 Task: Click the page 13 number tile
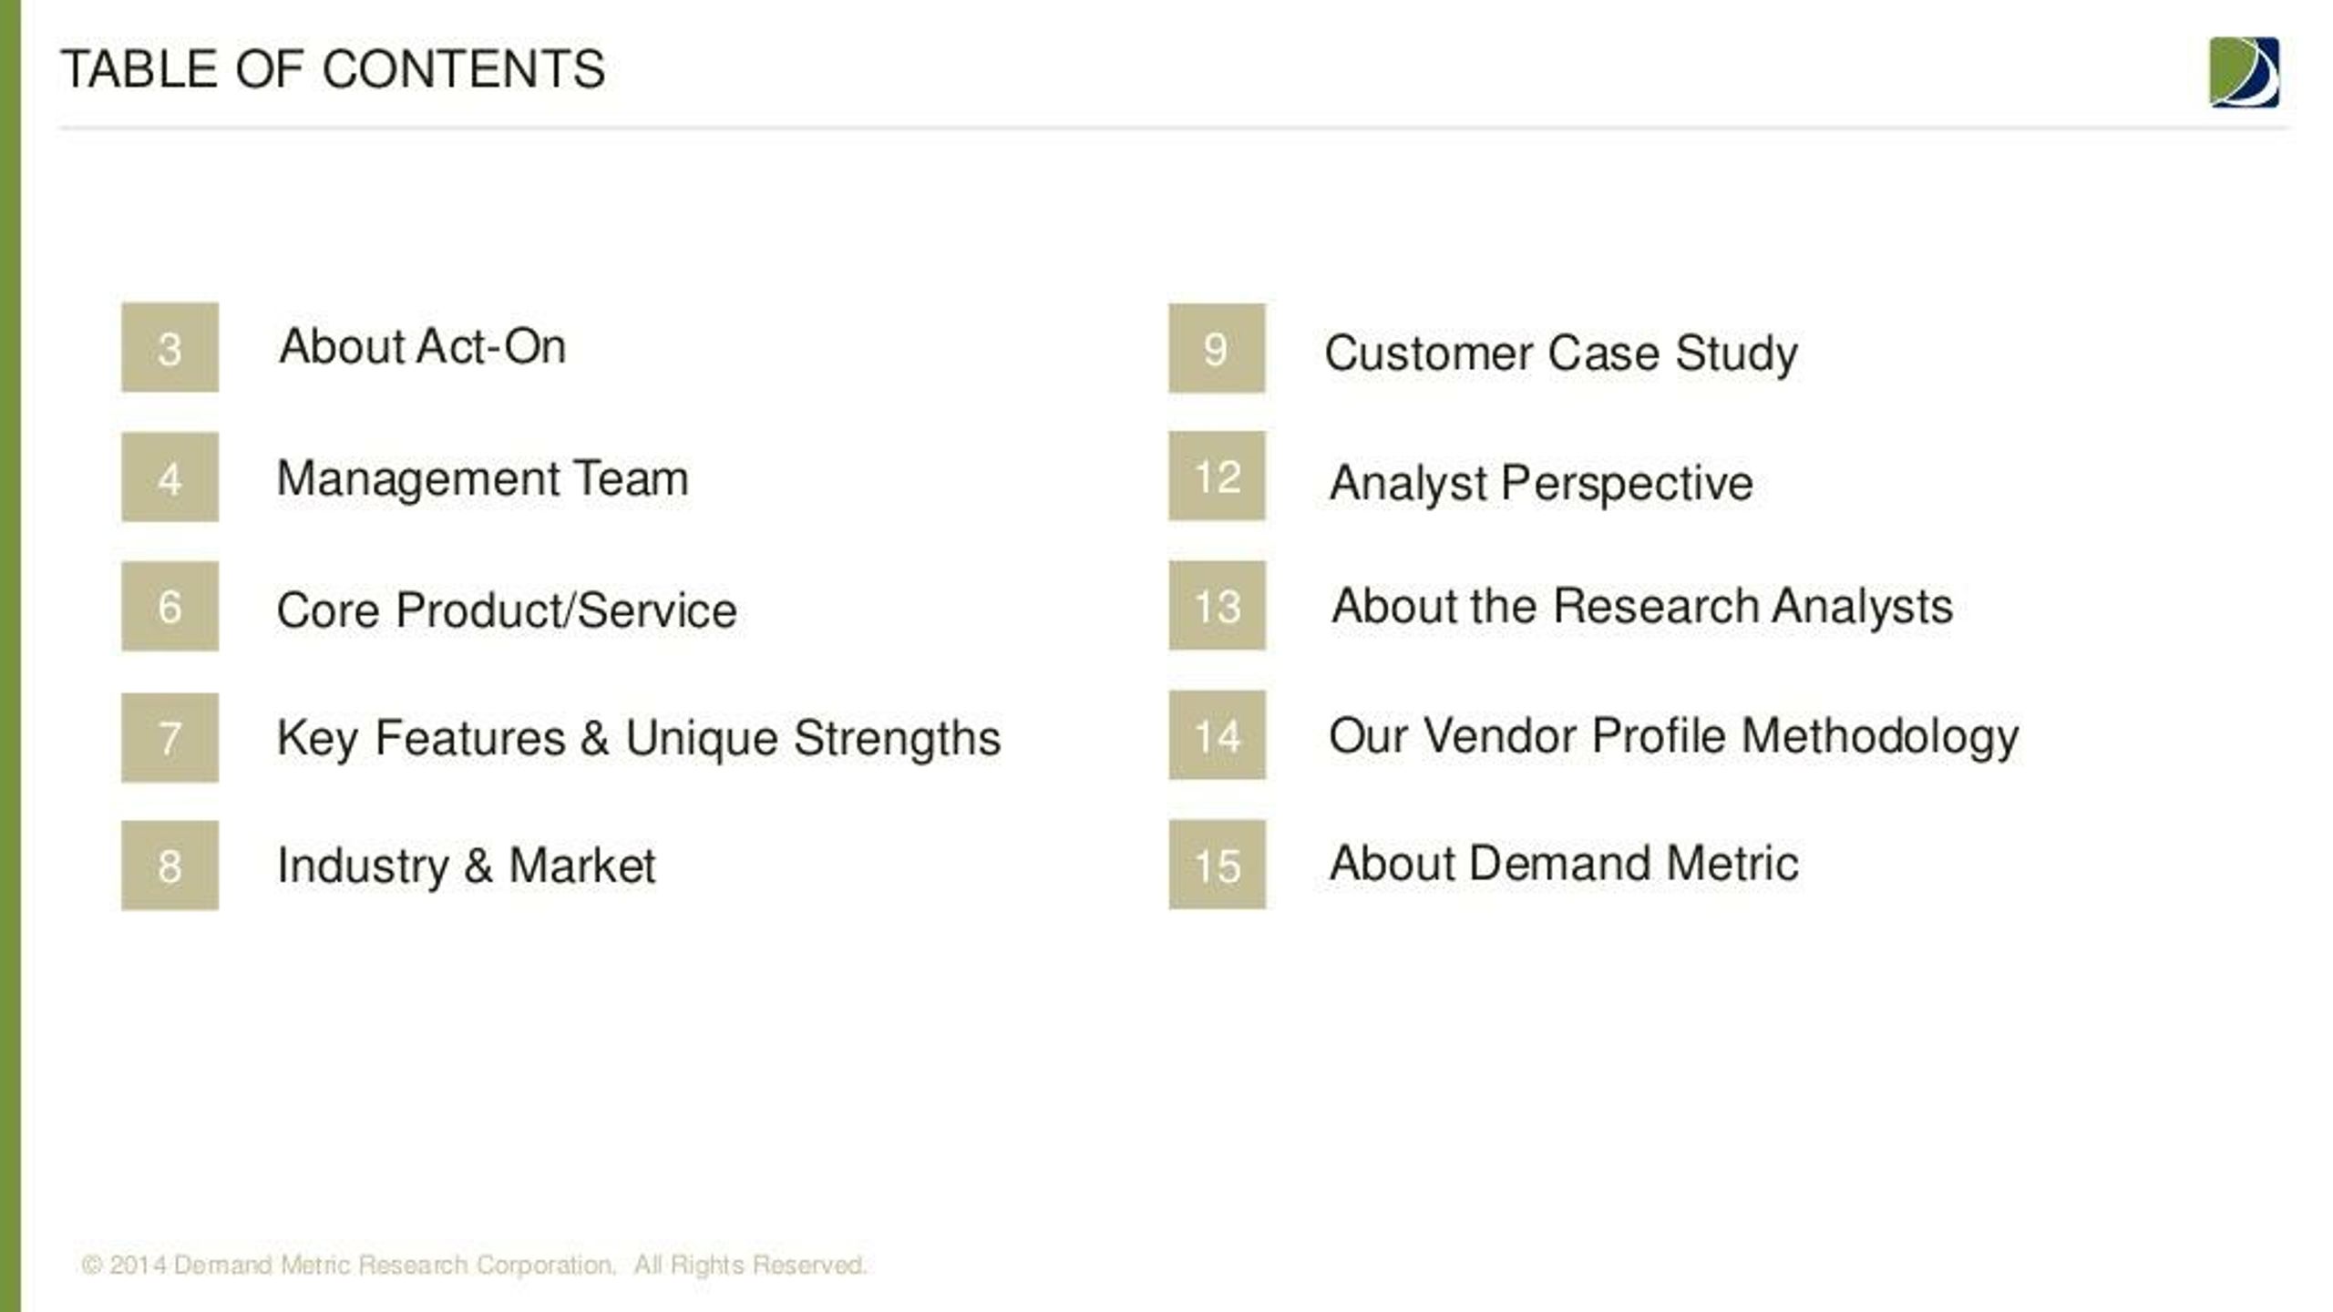[1217, 605]
